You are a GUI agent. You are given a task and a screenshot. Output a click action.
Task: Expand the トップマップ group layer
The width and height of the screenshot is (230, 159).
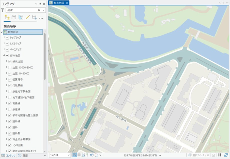click(4, 37)
